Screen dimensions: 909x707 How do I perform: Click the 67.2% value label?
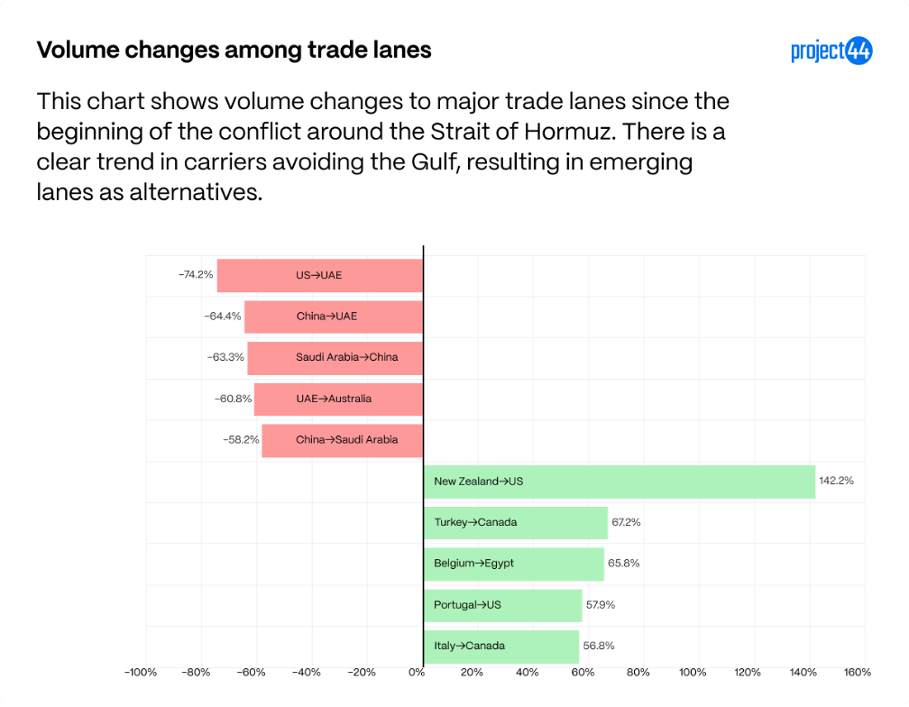click(x=626, y=523)
